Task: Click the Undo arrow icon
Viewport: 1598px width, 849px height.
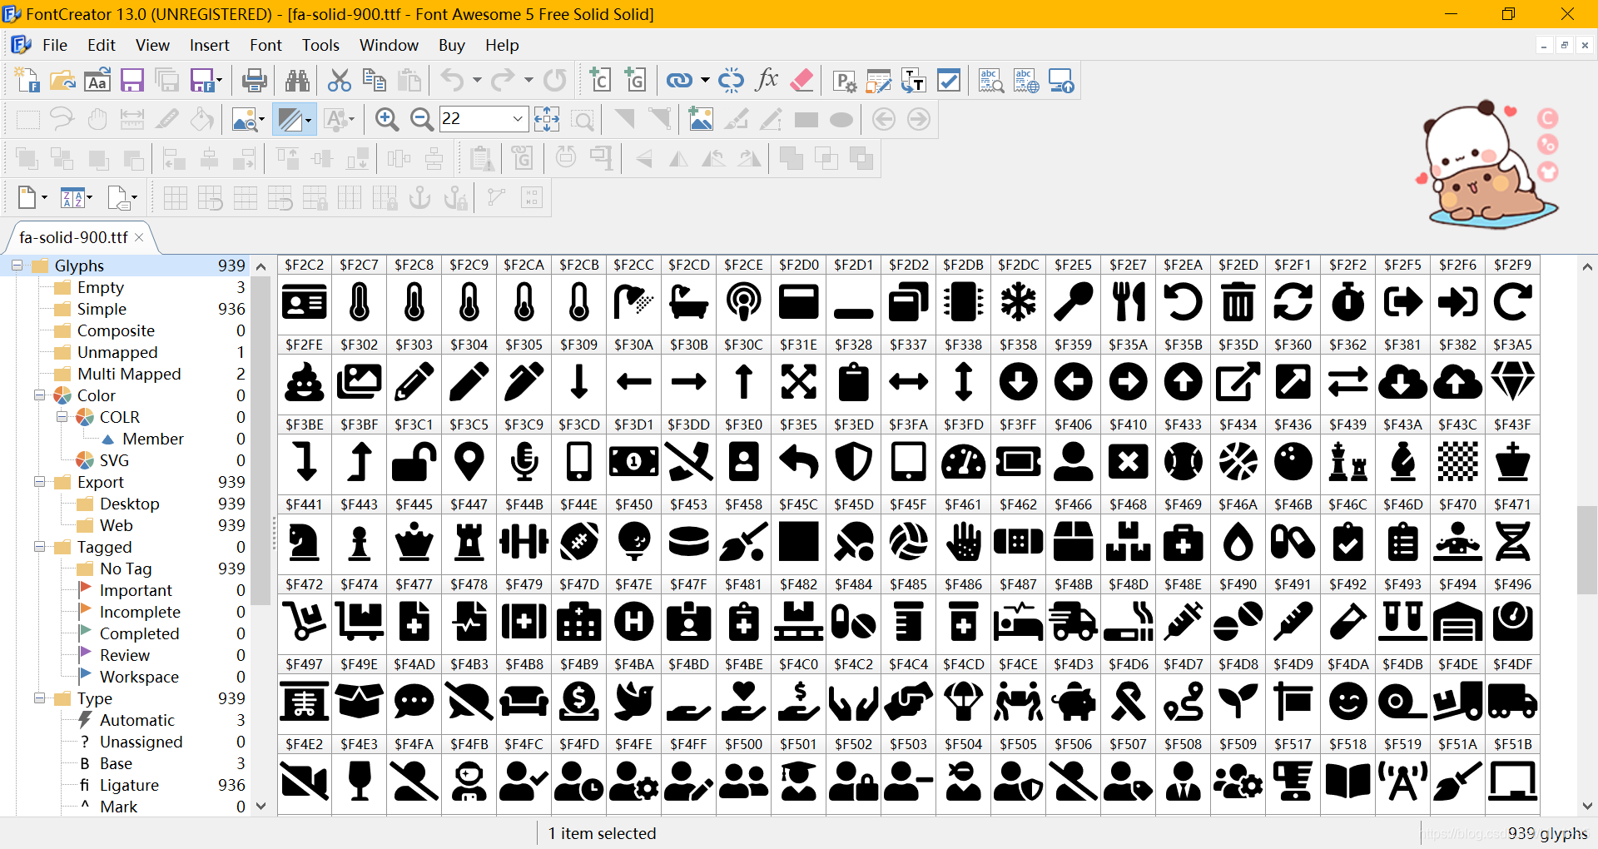Action: [x=452, y=80]
